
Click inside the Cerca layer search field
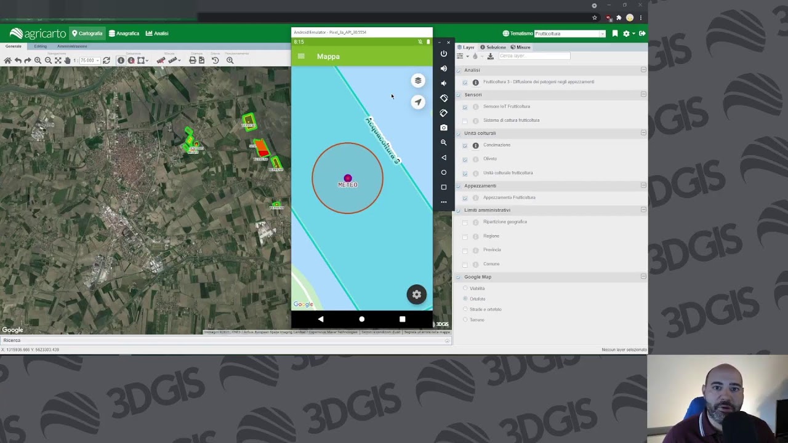click(x=534, y=56)
